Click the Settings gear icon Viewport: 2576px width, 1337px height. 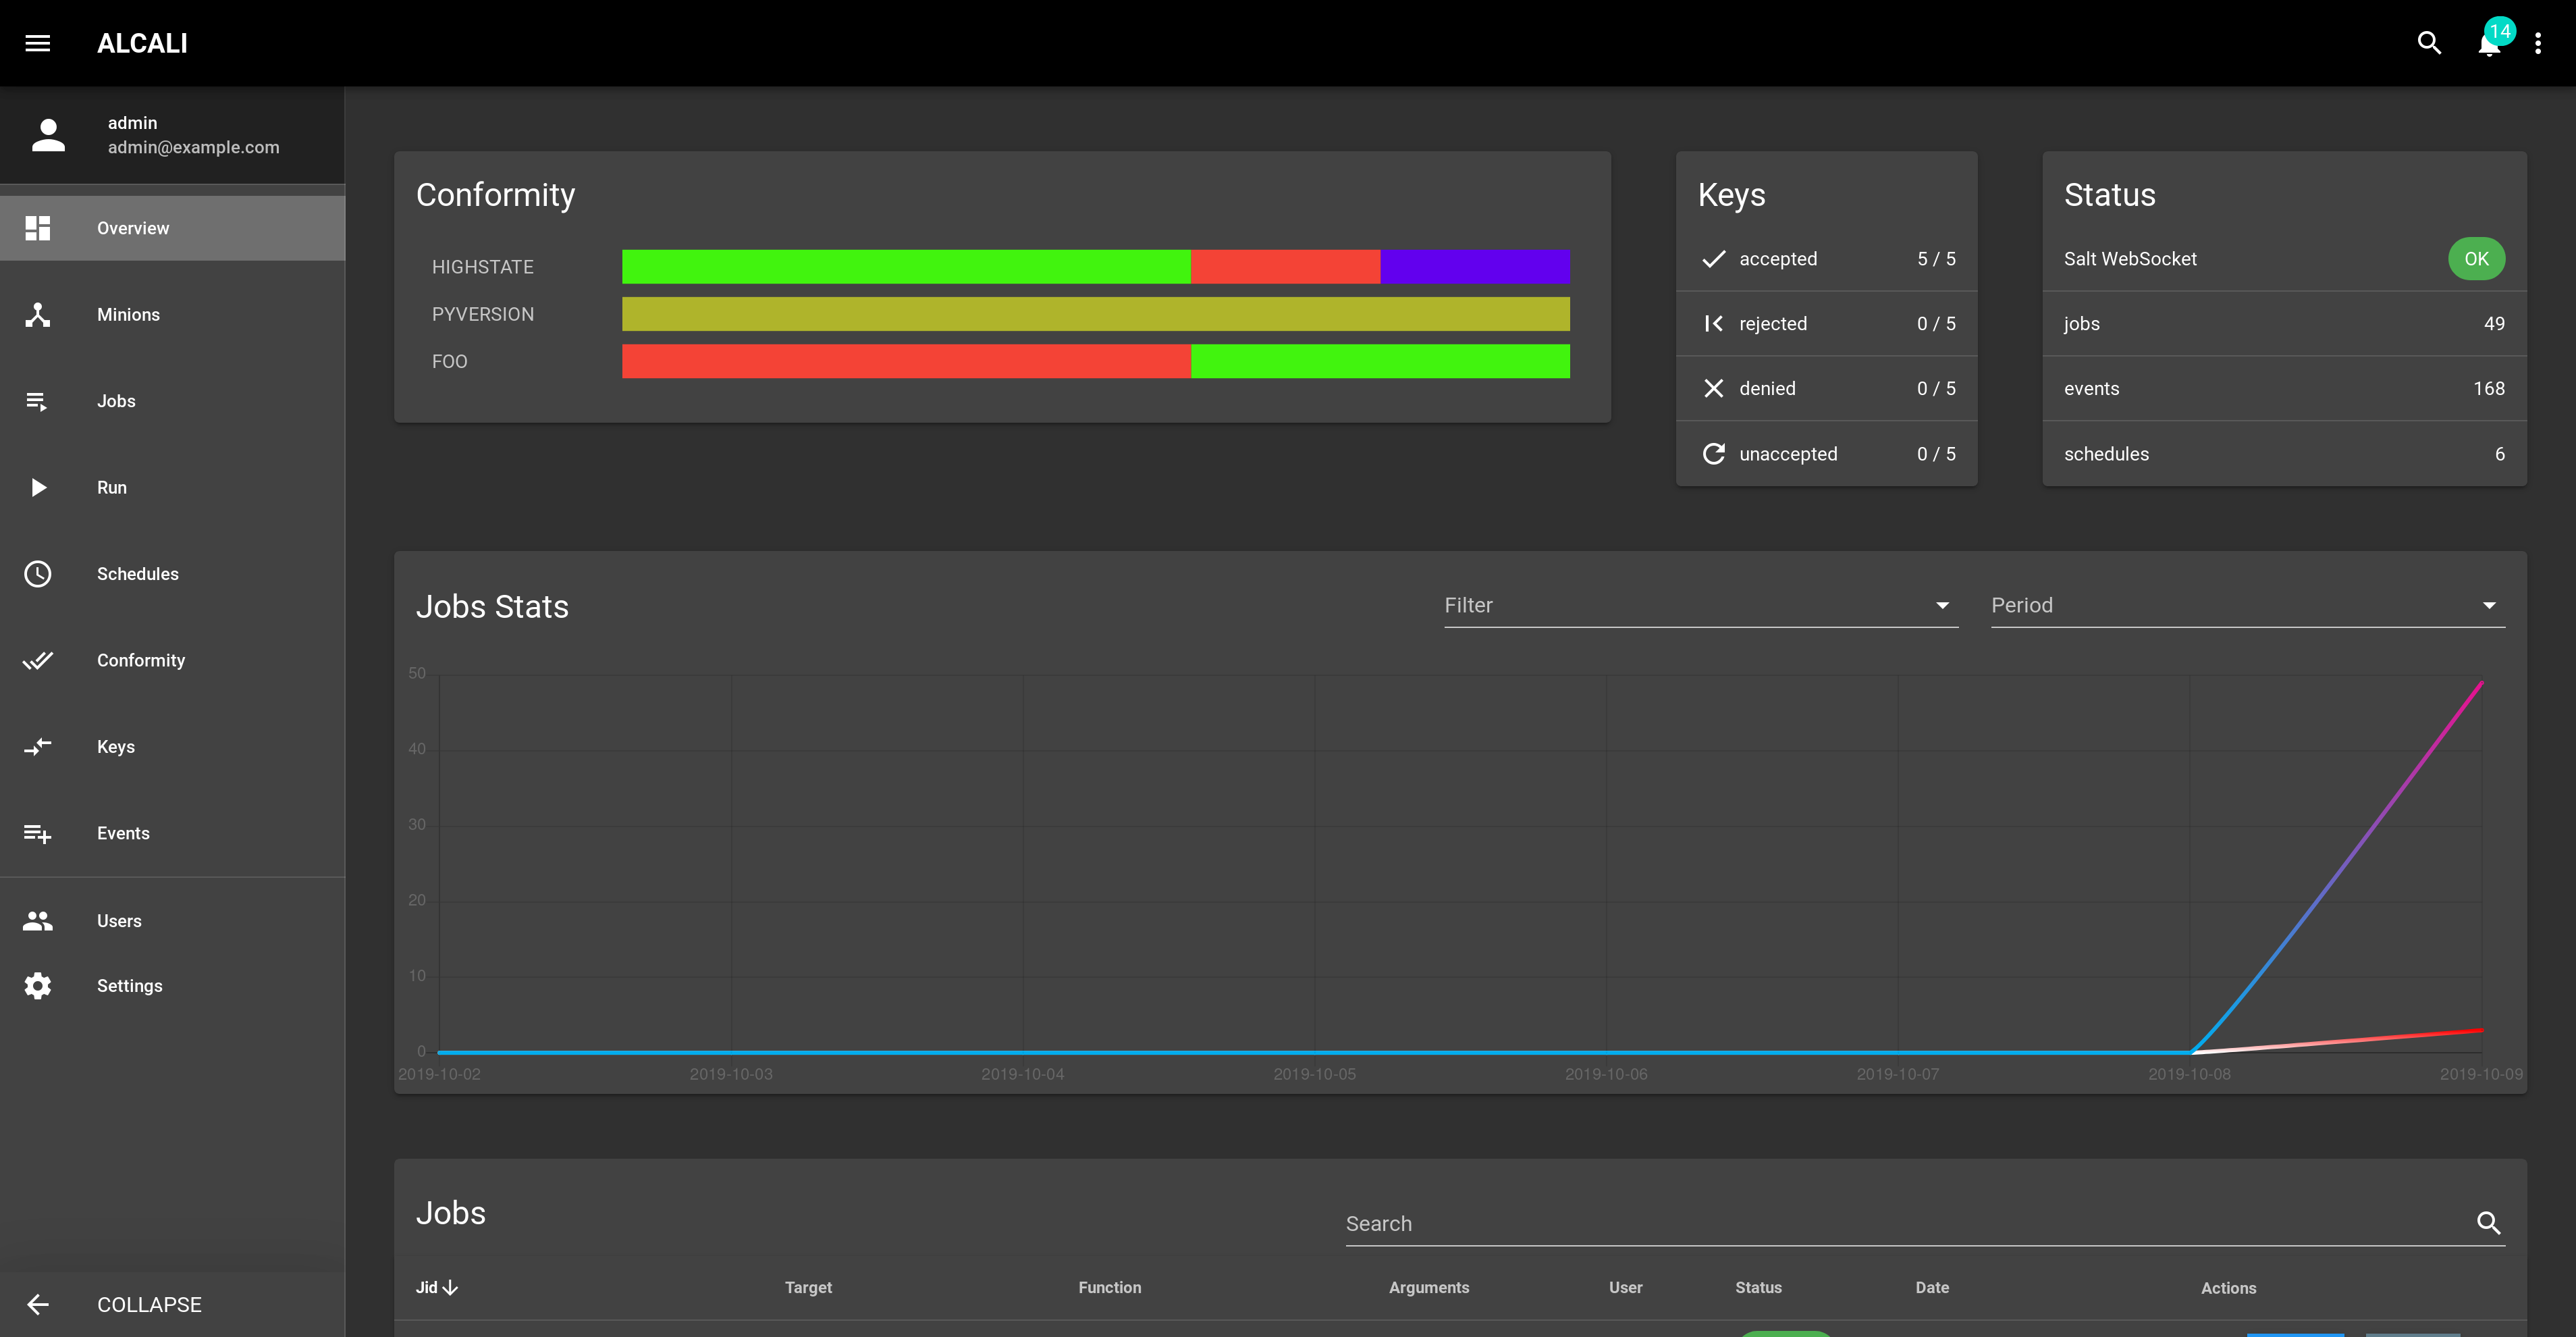pyautogui.click(x=38, y=986)
